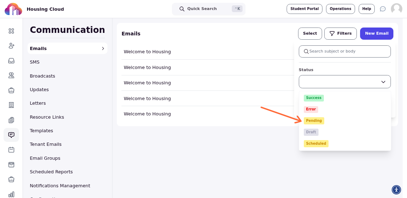Screen dimensions: 407x198
Task: Click the magnifier in subject search field
Action: pyautogui.click(x=306, y=51)
